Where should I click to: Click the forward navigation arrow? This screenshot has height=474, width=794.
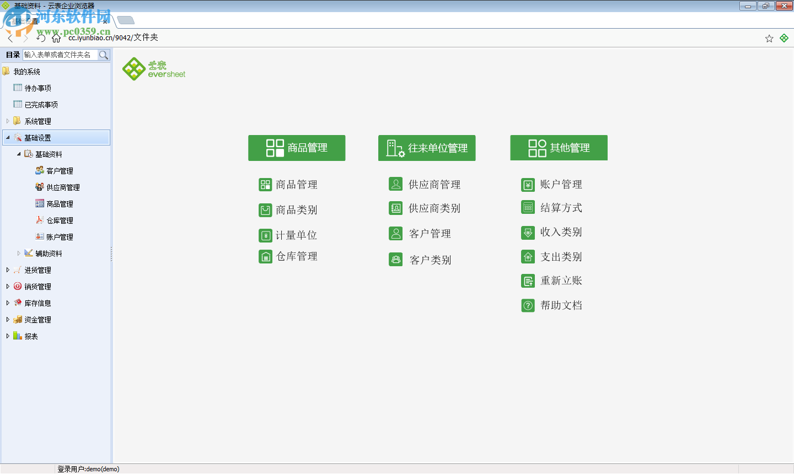click(25, 38)
